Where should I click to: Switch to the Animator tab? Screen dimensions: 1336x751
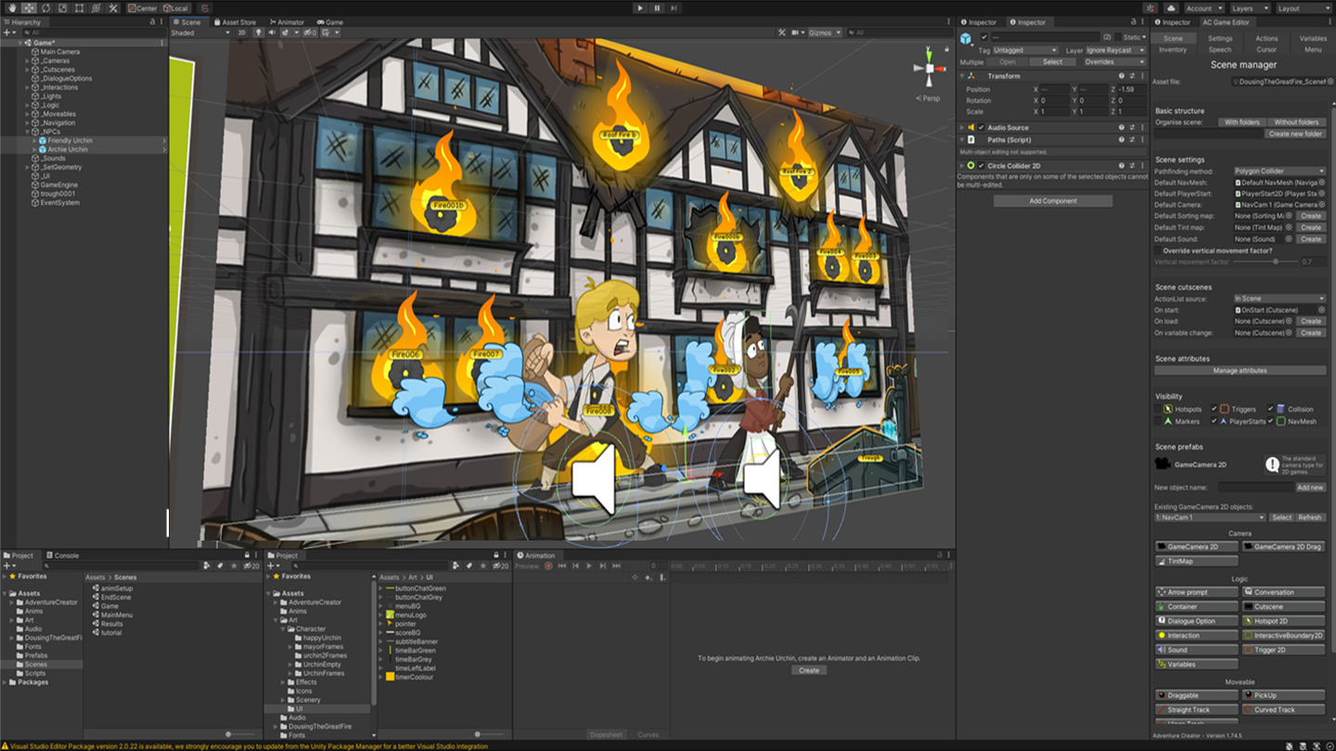tap(287, 22)
